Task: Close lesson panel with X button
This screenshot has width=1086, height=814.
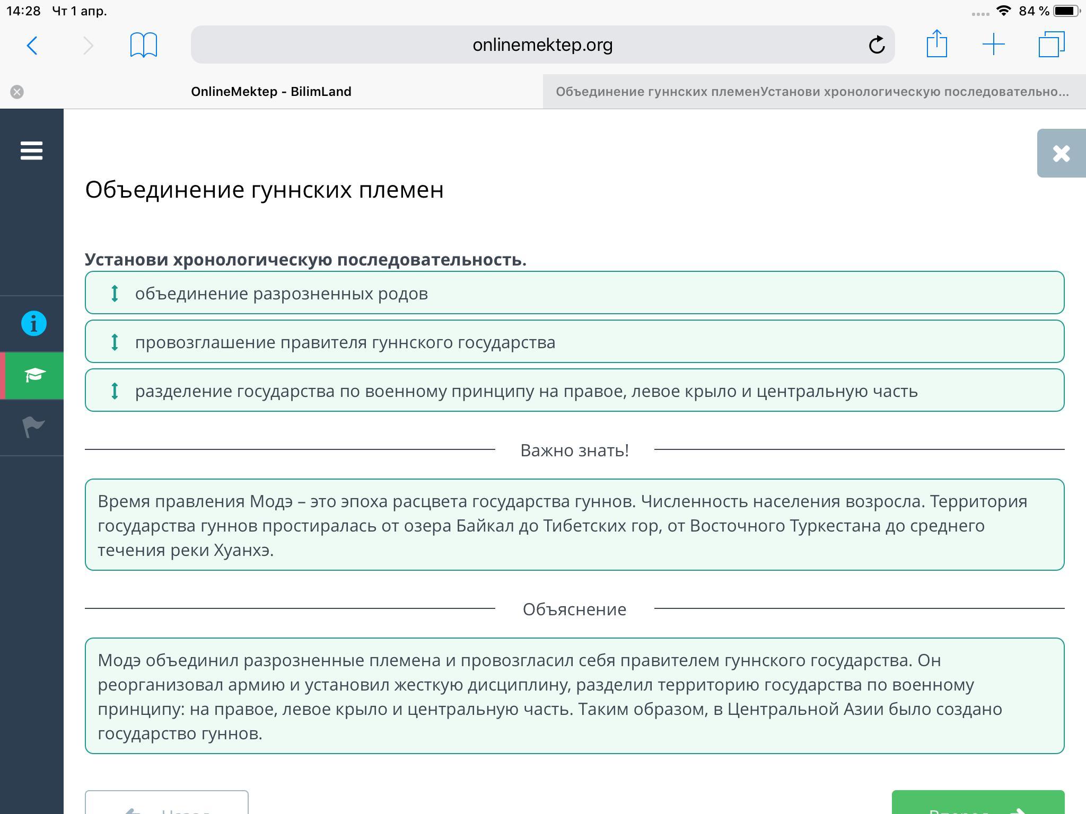Action: (1061, 154)
